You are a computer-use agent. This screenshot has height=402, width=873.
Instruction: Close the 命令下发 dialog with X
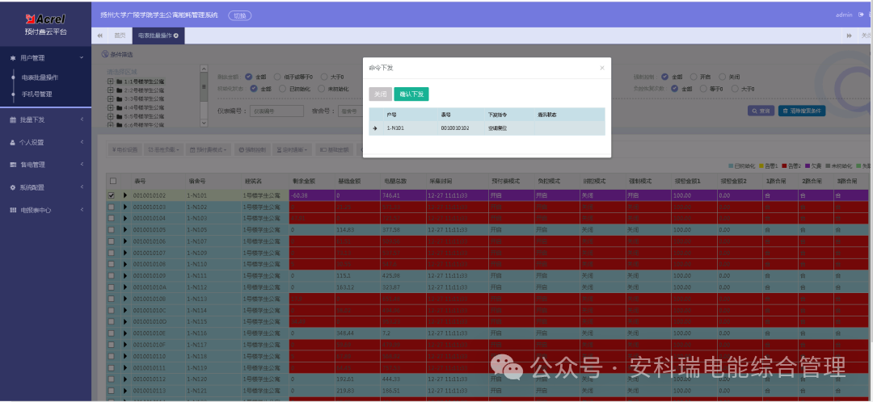[601, 69]
